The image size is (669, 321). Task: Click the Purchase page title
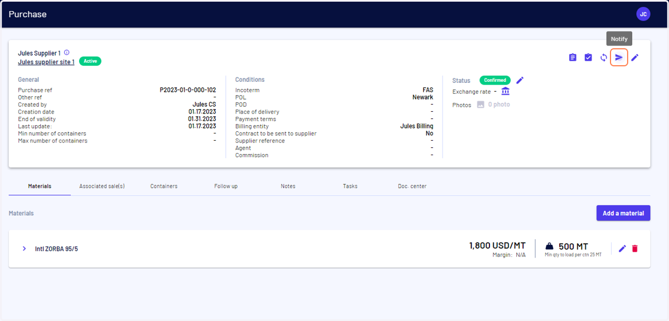tap(27, 14)
